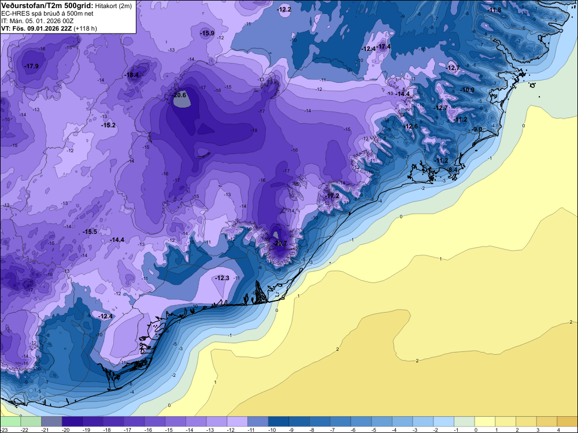This screenshot has width=578, height=433.
Task: Click the bold value -10.9
Action: [468, 90]
